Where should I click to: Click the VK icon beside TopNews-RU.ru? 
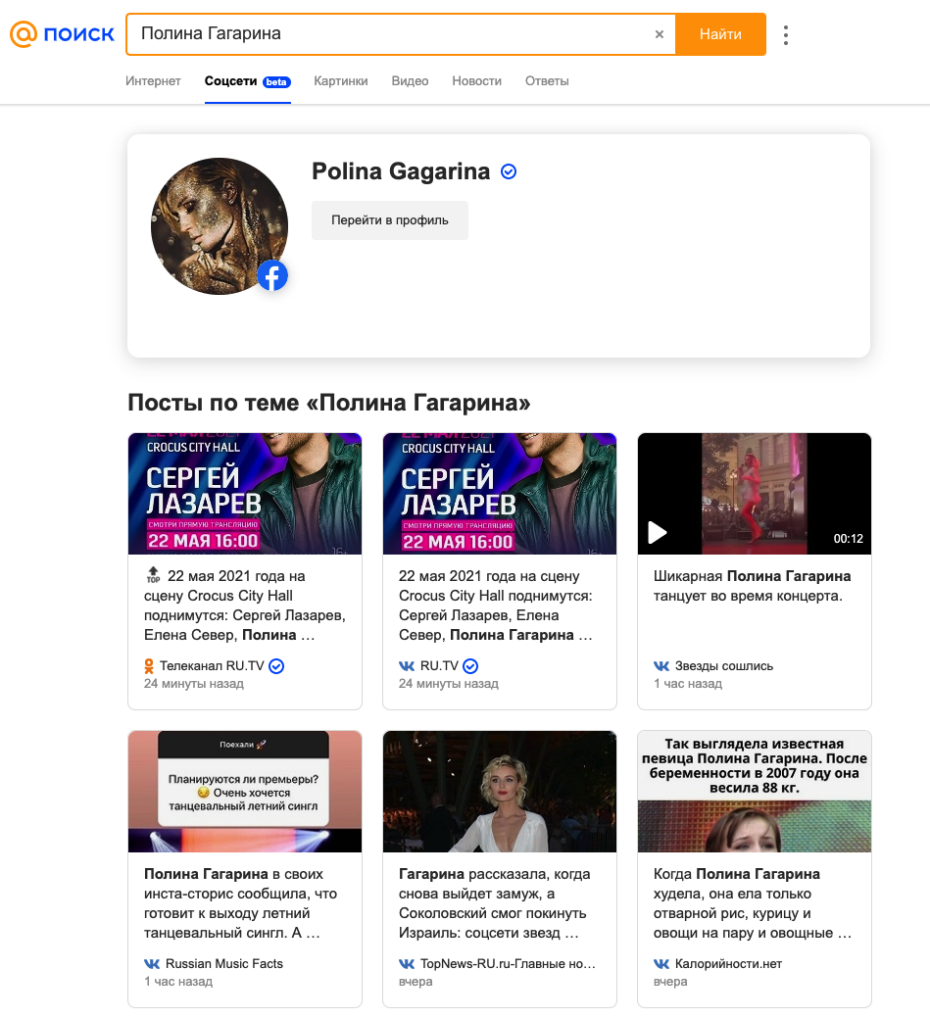tap(407, 964)
